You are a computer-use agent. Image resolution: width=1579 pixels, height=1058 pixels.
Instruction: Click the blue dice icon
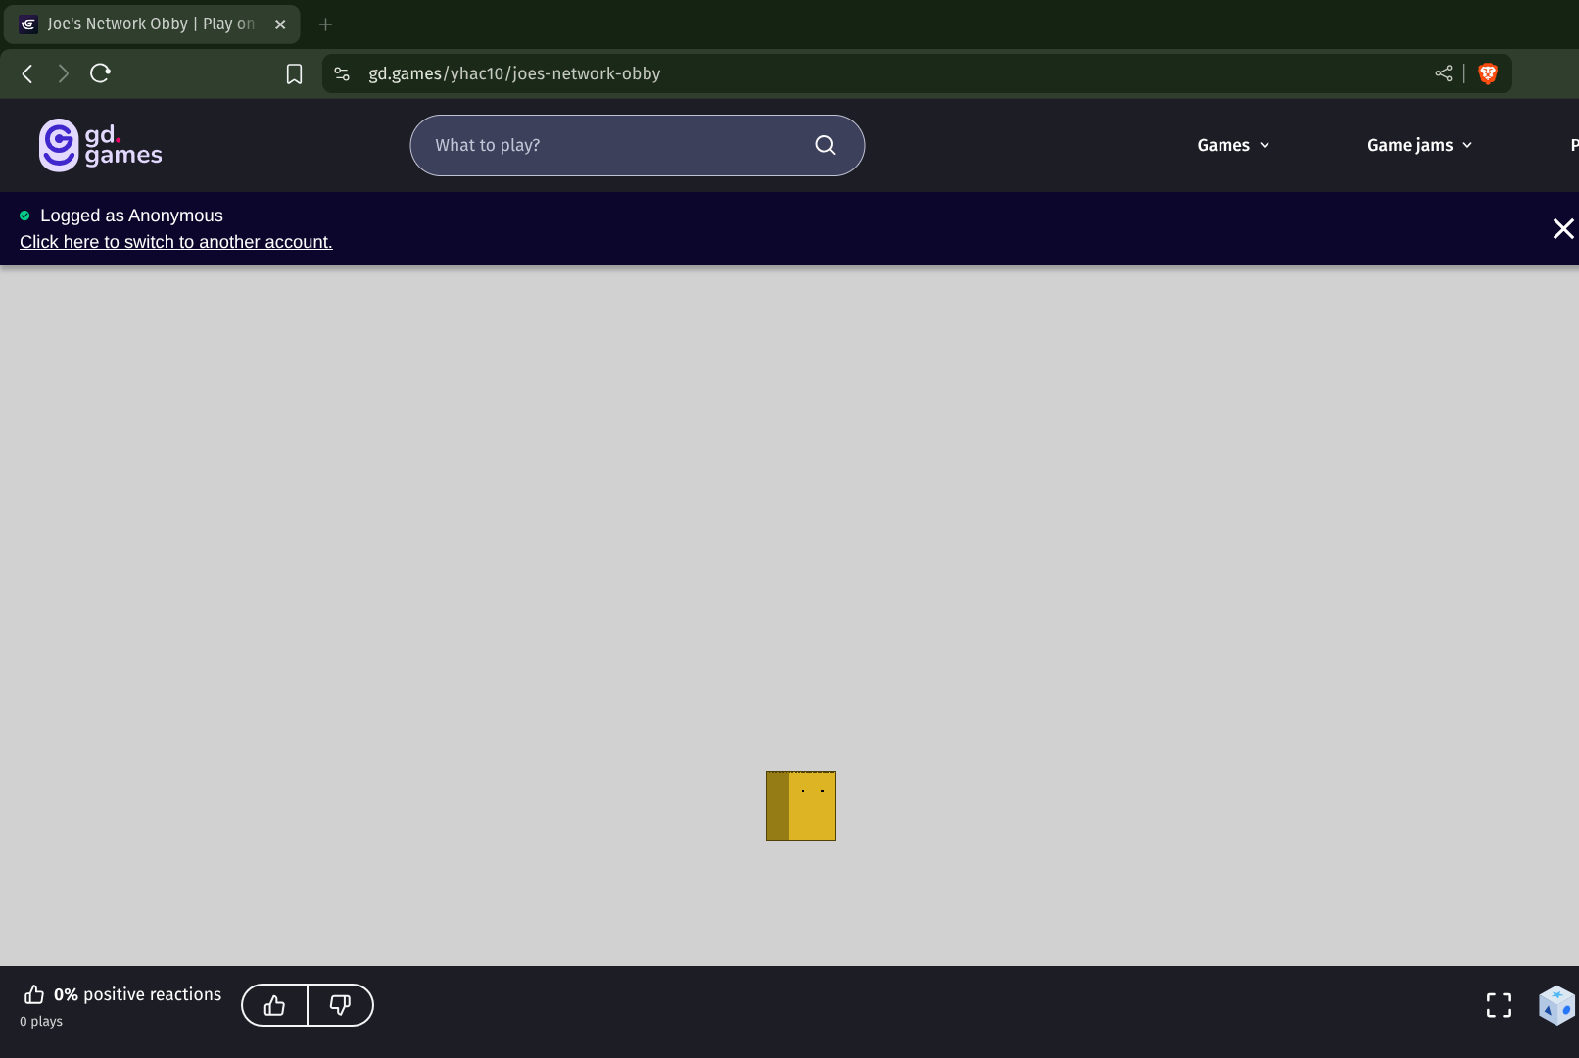1555,1005
